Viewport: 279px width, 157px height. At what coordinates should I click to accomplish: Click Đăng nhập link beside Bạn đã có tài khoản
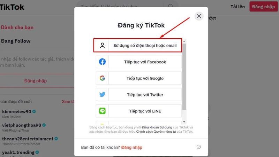(132, 147)
